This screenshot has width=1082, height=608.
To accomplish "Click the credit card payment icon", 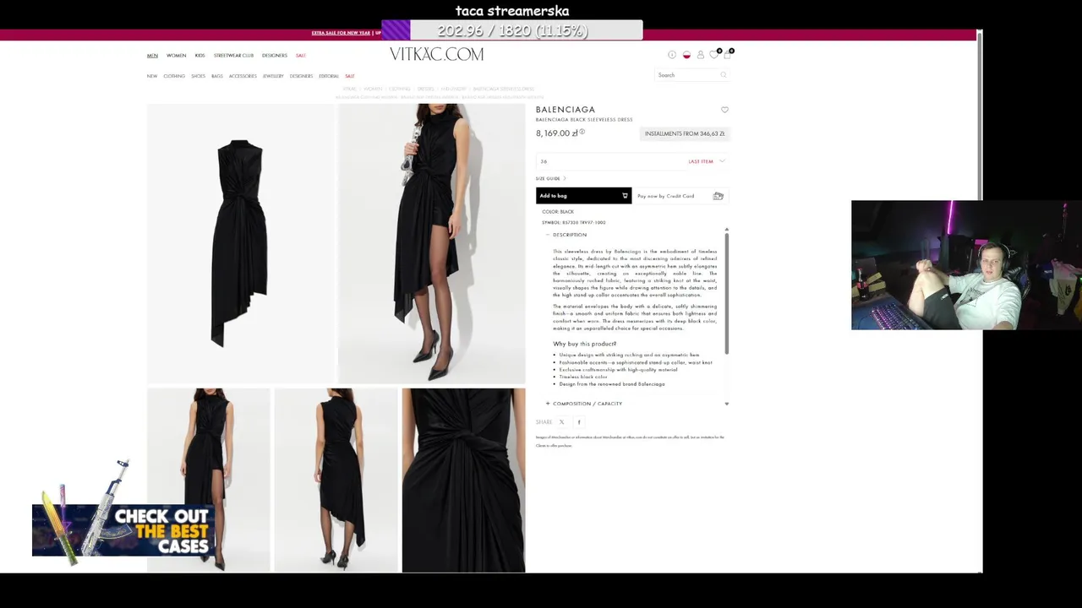I will [718, 196].
